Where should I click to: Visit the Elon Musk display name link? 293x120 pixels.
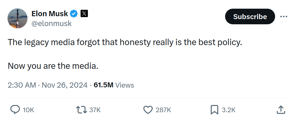pos(50,14)
